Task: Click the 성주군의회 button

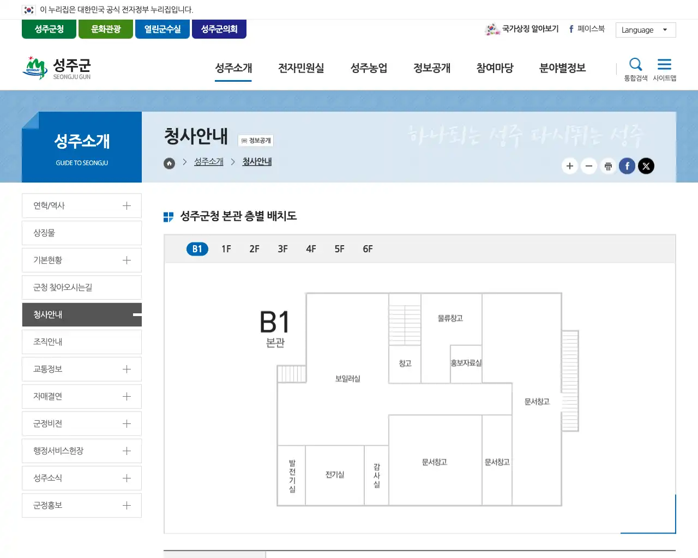Action: click(x=219, y=29)
